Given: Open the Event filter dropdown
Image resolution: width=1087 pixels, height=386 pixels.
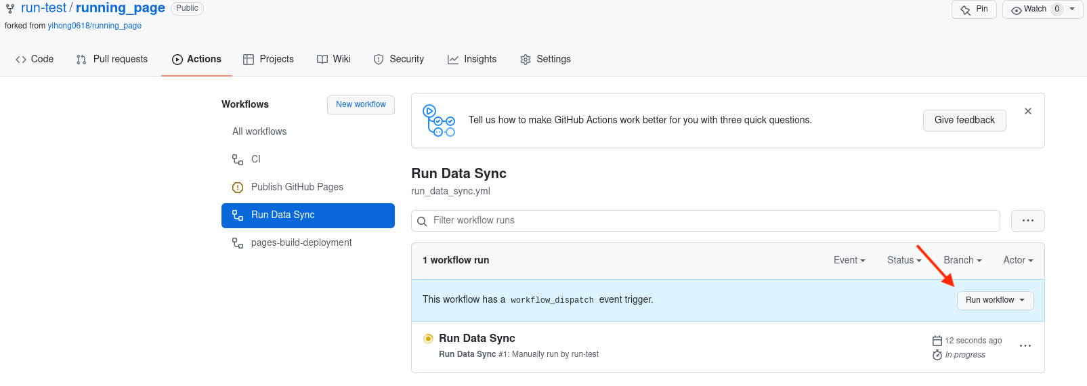Looking at the screenshot, I should [849, 260].
